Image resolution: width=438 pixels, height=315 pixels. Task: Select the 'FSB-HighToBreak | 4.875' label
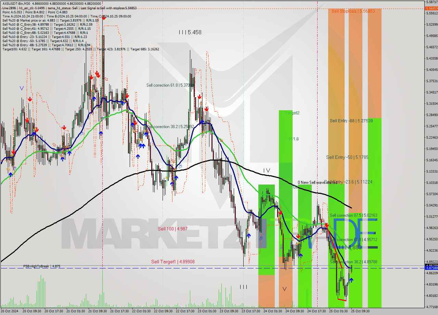tap(42, 266)
